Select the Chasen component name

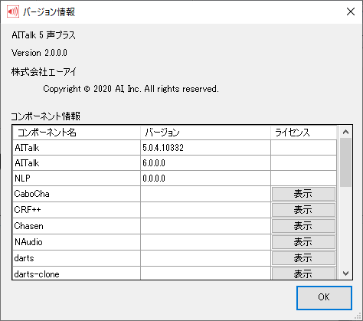[x=77, y=226]
